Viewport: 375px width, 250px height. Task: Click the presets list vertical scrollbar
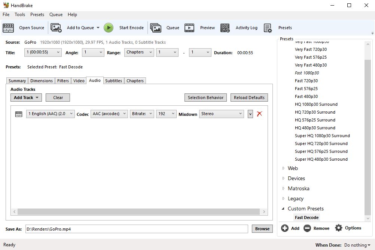point(368,137)
